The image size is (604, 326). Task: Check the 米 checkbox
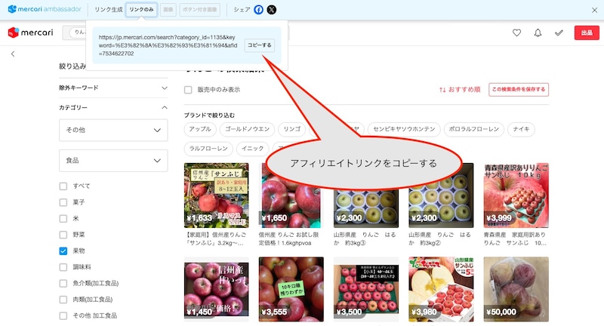pos(63,219)
